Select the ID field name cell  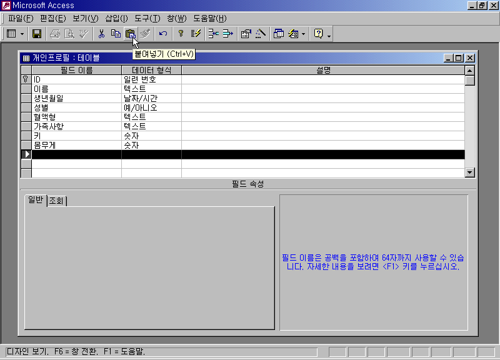[76, 79]
